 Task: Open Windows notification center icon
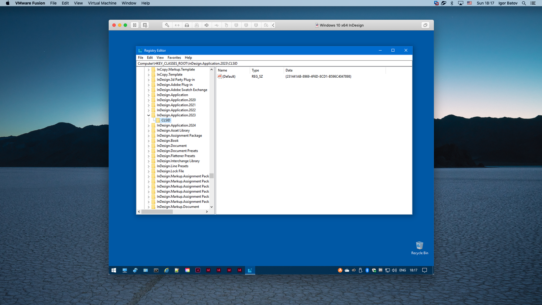point(425,270)
